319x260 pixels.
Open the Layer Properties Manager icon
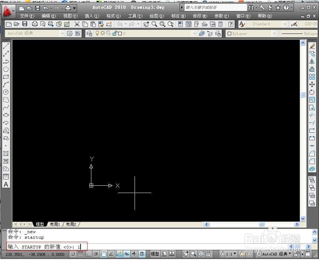click(89, 34)
